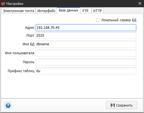Switch to the HTTP tab
This screenshot has width=144, height=113.
pos(97,11)
